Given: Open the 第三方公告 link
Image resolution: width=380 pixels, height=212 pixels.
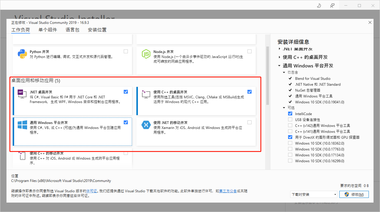Looking at the screenshot, I should click(228, 191).
